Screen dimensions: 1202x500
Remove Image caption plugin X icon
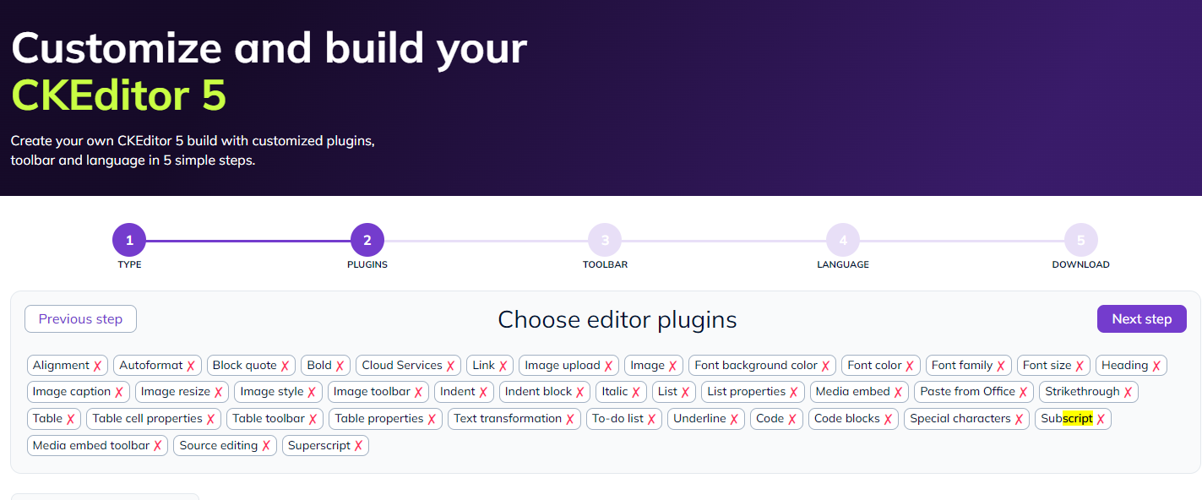(120, 392)
